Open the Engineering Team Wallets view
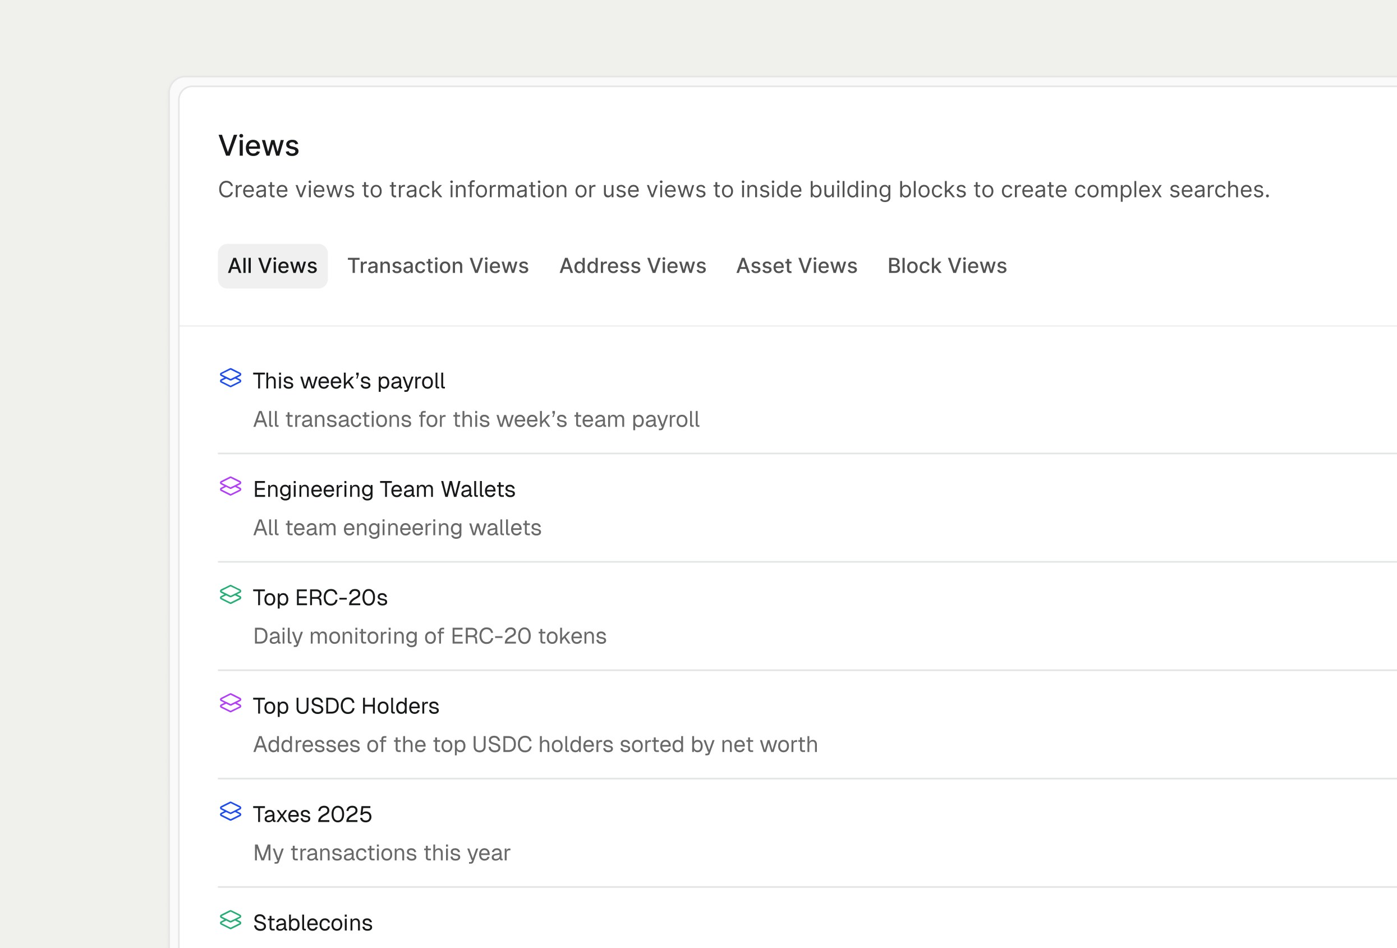 pyautogui.click(x=384, y=488)
